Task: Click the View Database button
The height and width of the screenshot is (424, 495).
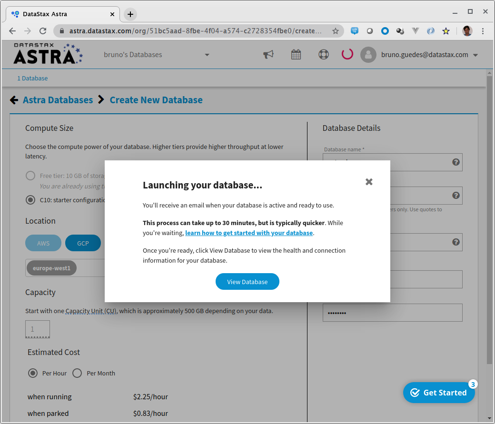Action: pos(247,282)
